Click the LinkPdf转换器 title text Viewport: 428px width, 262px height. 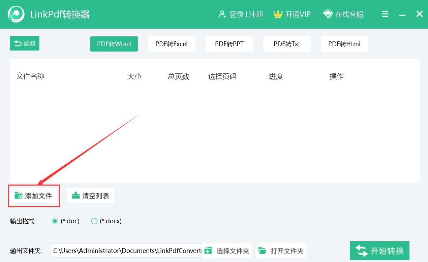click(60, 14)
